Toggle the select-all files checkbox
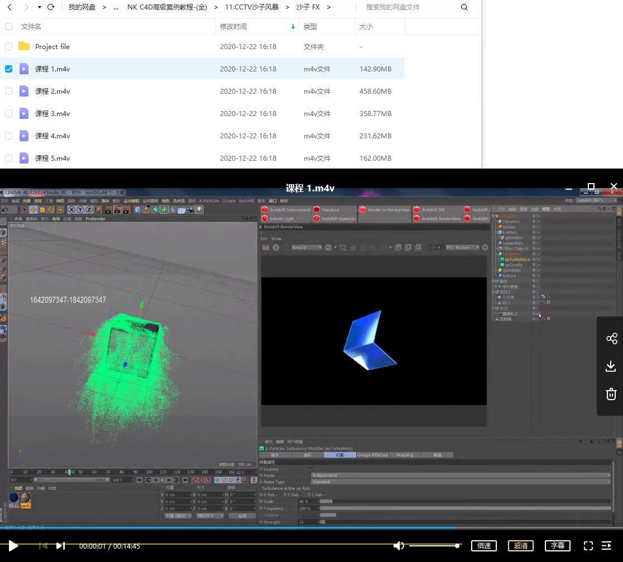623x562 pixels. click(8, 27)
